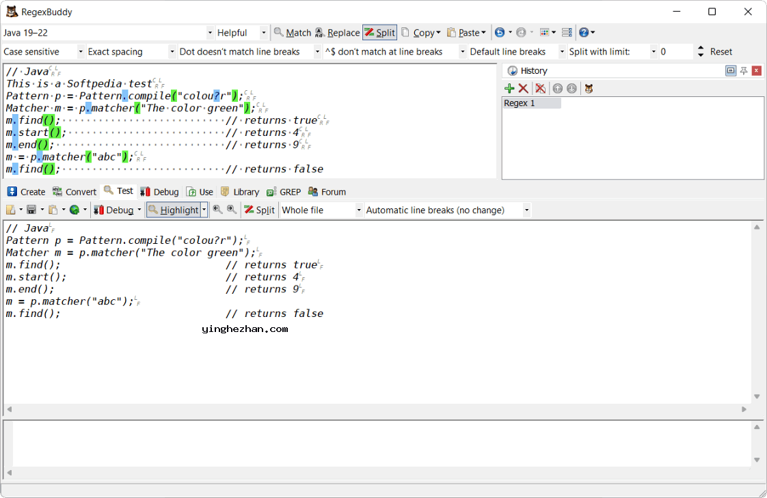The width and height of the screenshot is (767, 498).
Task: Pin the History panel
Action: point(744,71)
